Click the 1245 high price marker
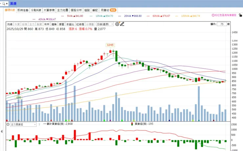 point(110,45)
